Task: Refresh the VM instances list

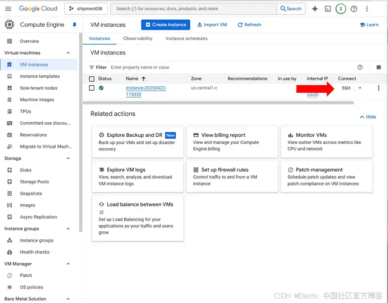Action: point(249,25)
